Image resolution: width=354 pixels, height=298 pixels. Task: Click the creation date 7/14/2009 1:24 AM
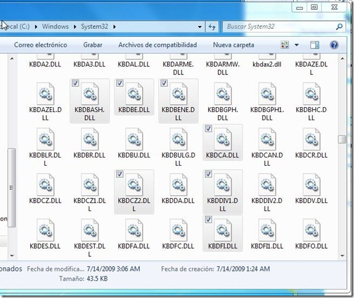point(243,269)
